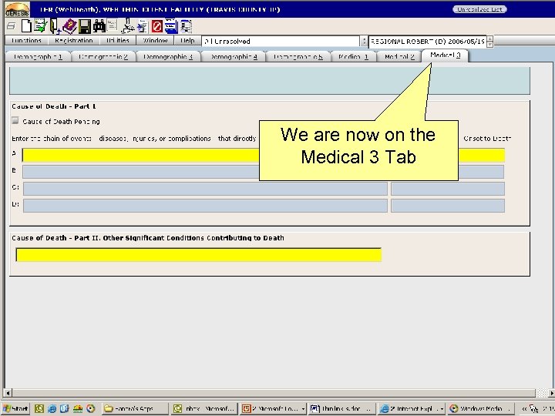Switch to the Demographic 3 tab
The image size is (555, 416).
[168, 56]
